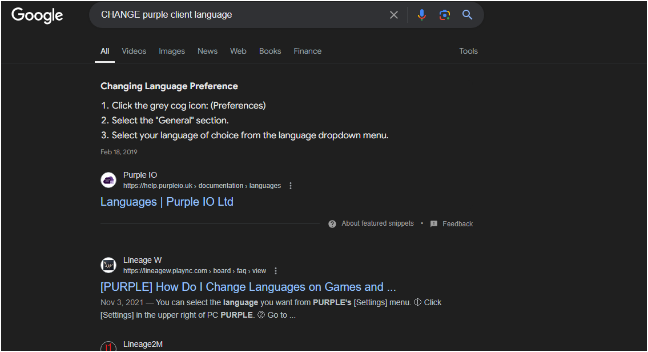Click the Feedback link

pyautogui.click(x=457, y=224)
